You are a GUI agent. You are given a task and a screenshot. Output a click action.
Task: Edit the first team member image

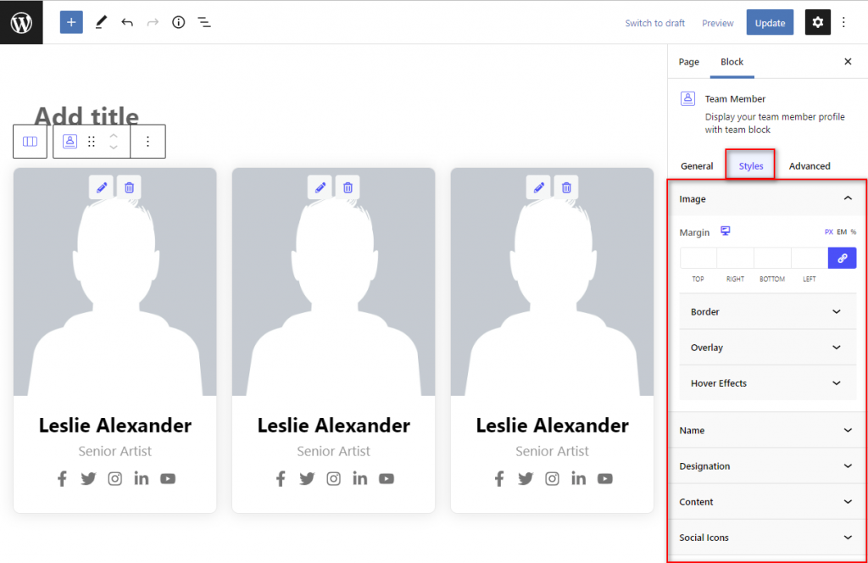[x=102, y=187]
